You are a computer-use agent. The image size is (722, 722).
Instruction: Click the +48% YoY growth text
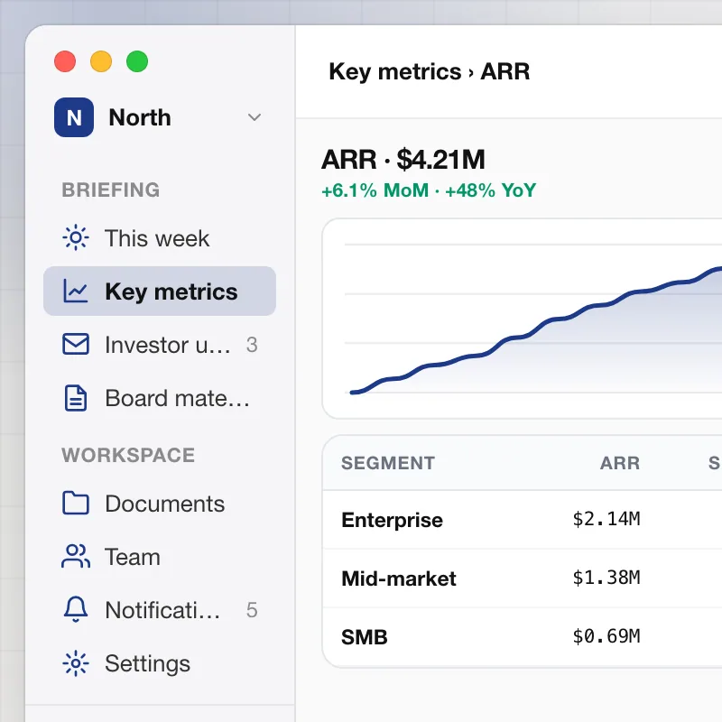point(490,190)
